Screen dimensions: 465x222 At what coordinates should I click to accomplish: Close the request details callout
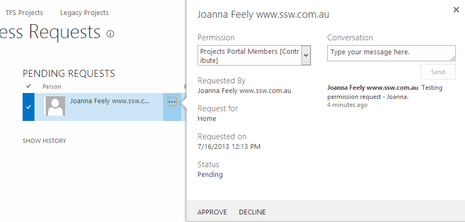point(457,9)
